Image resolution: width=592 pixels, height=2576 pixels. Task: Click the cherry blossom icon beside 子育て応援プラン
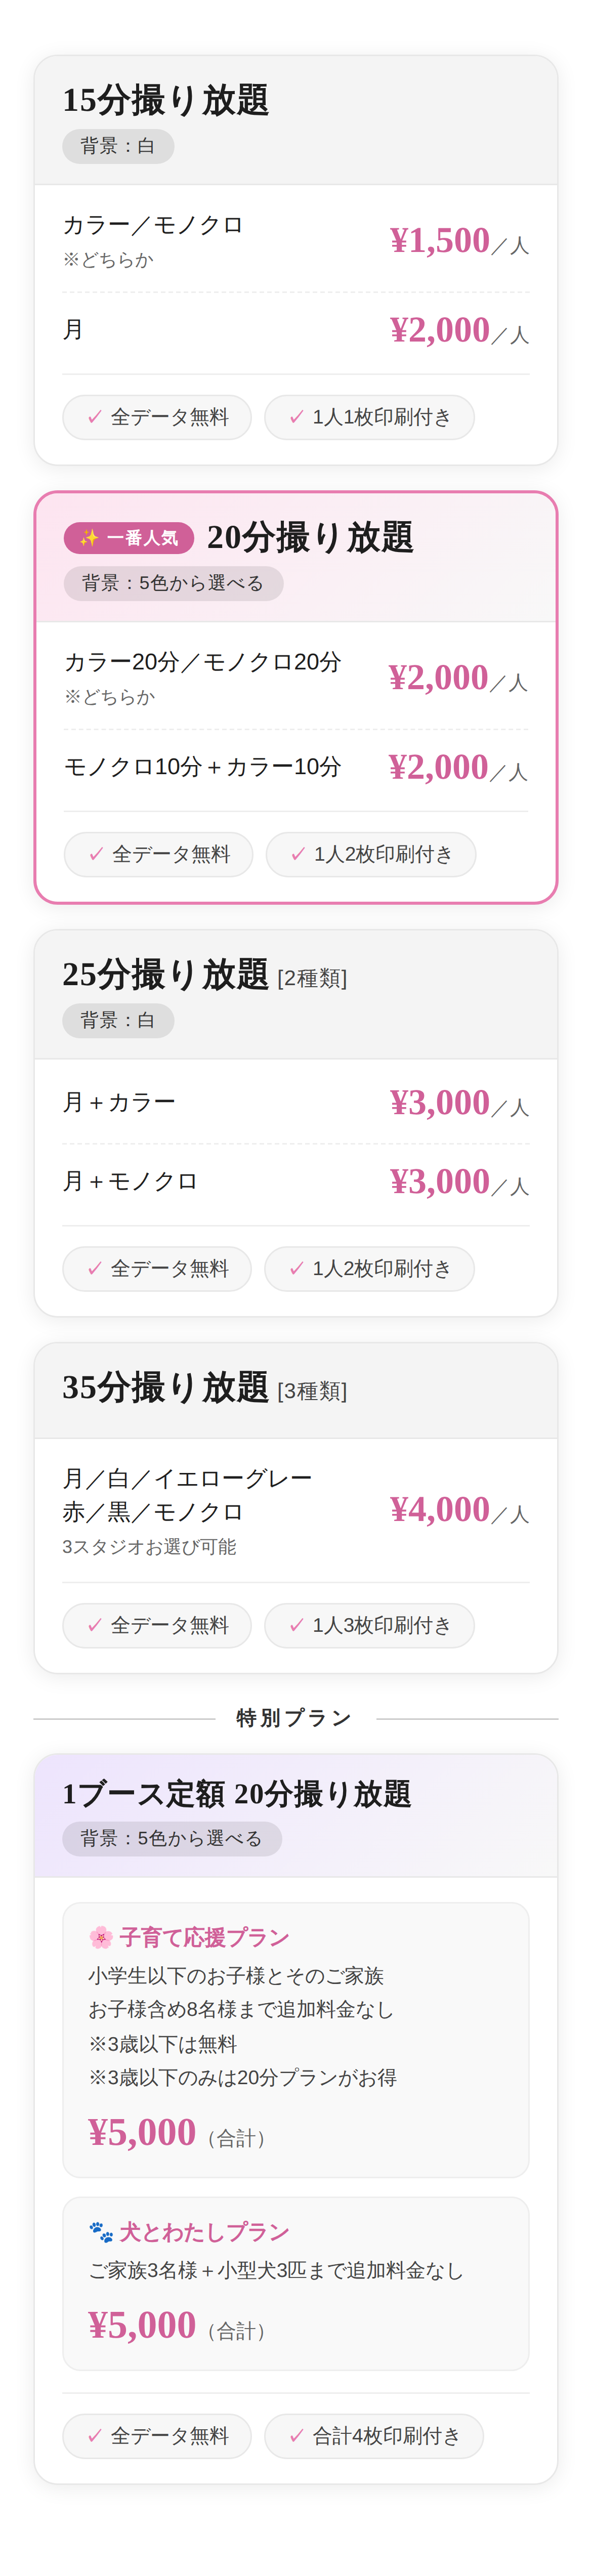click(x=100, y=1937)
